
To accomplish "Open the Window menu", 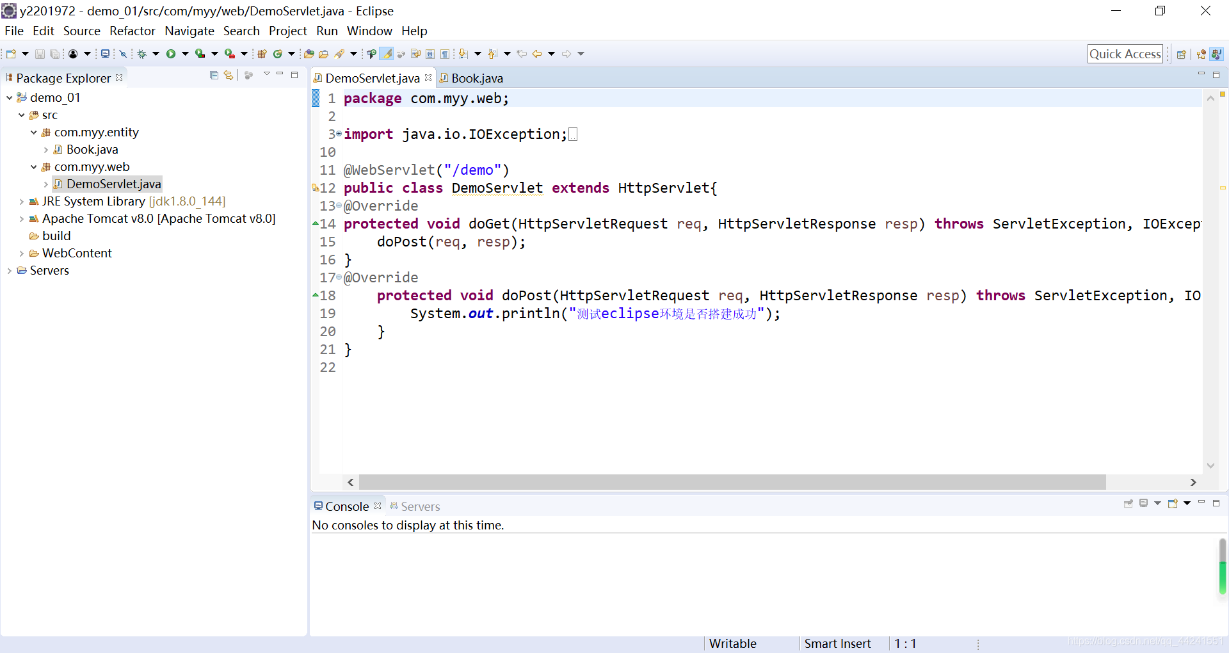I will click(369, 31).
